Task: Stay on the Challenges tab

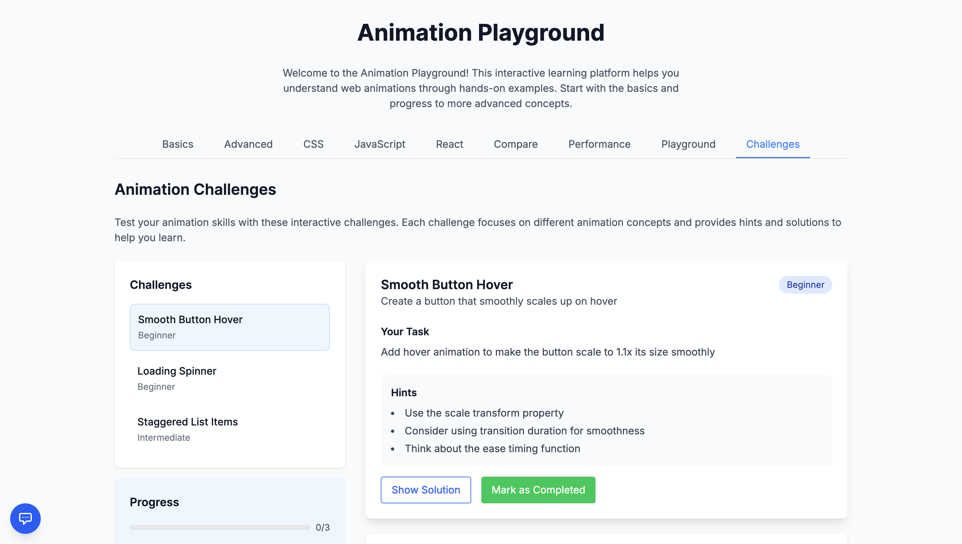Action: pyautogui.click(x=772, y=144)
